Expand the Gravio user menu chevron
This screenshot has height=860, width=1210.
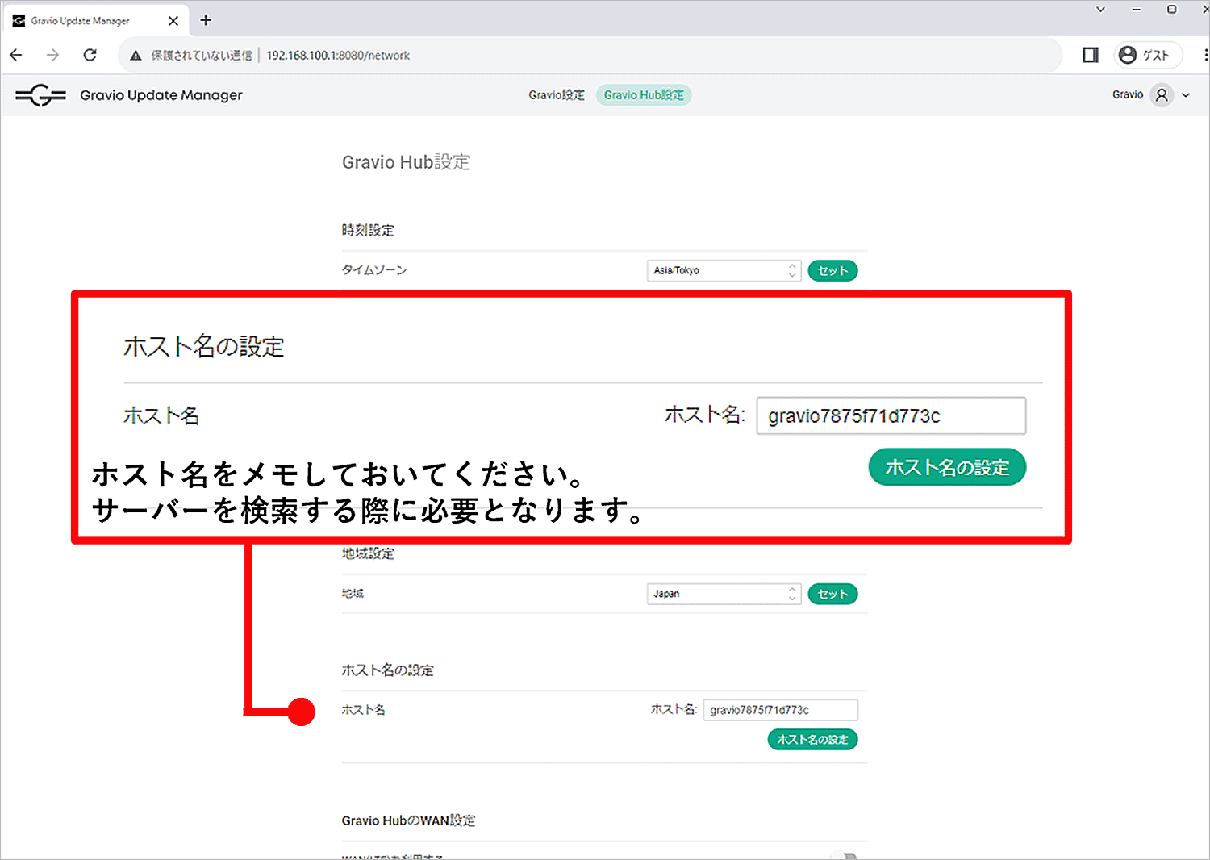pos(1186,95)
